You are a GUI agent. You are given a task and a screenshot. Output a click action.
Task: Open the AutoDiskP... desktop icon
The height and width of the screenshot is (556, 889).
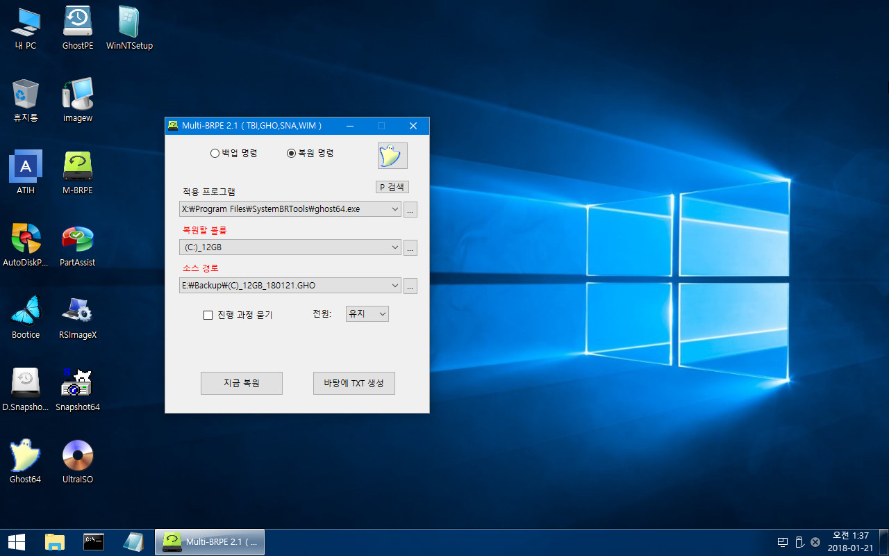coord(26,245)
